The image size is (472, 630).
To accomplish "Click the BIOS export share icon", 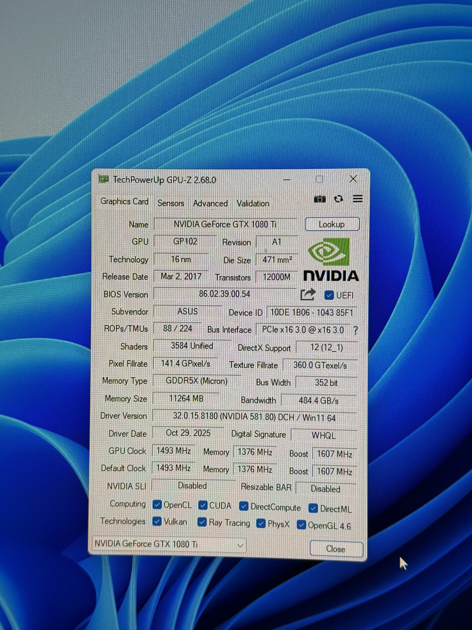I will (x=308, y=295).
